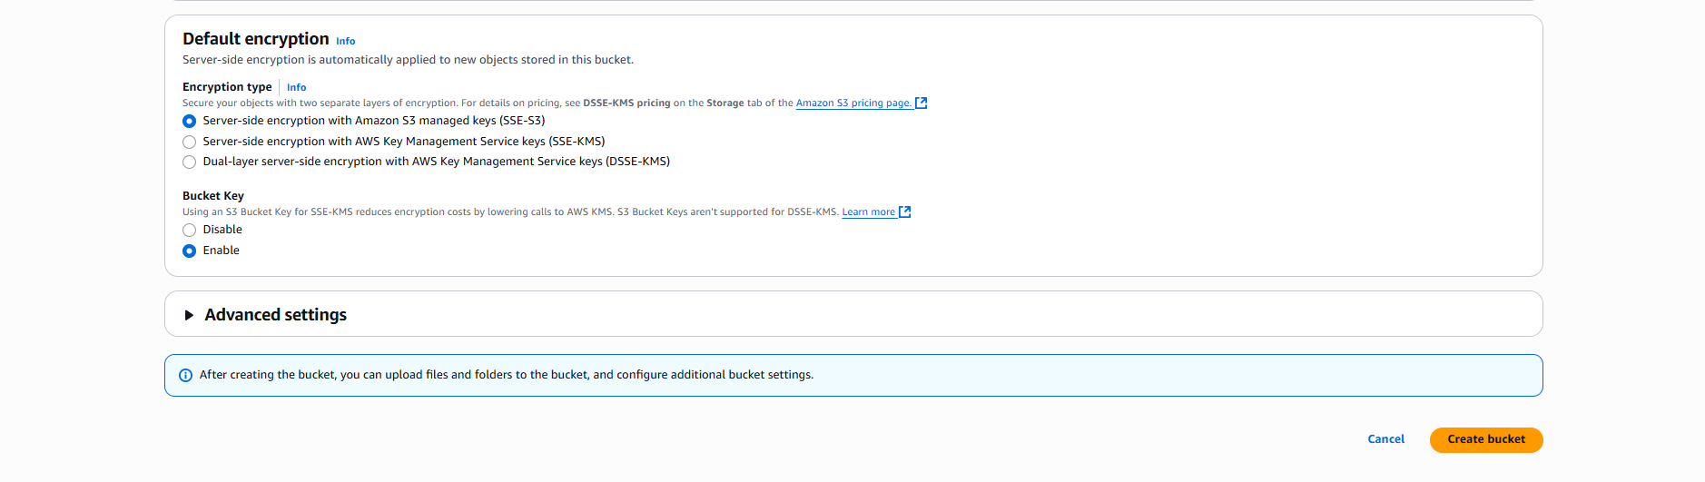Select the SSE-KMS encryption radio button
The height and width of the screenshot is (482, 1705).
(x=190, y=143)
